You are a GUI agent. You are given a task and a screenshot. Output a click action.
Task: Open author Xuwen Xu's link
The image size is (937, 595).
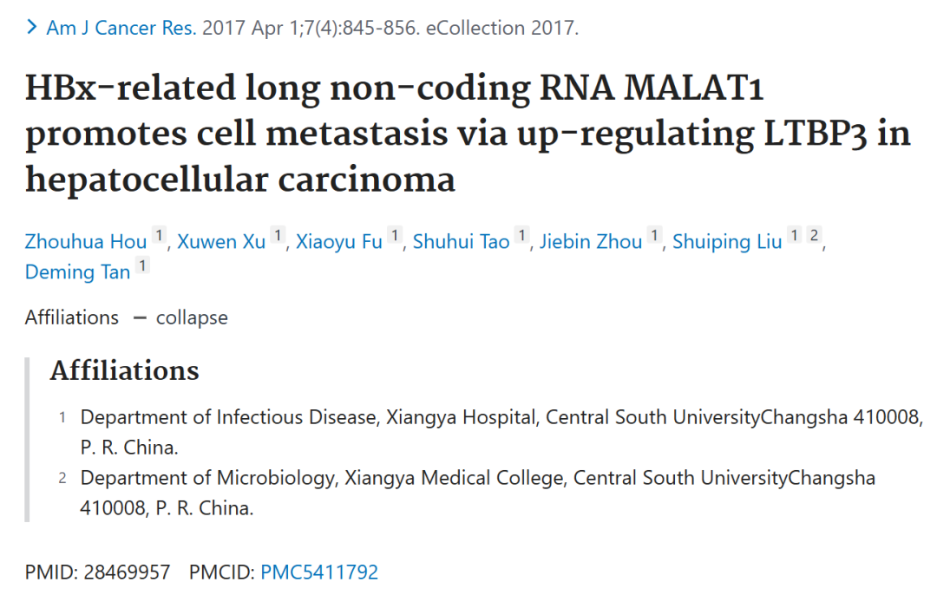[221, 241]
